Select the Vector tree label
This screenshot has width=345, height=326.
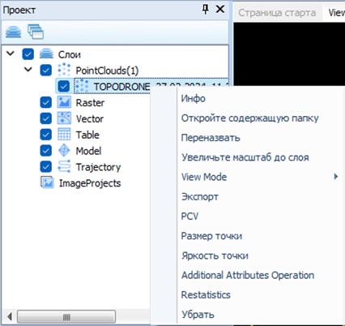pyautogui.click(x=90, y=118)
